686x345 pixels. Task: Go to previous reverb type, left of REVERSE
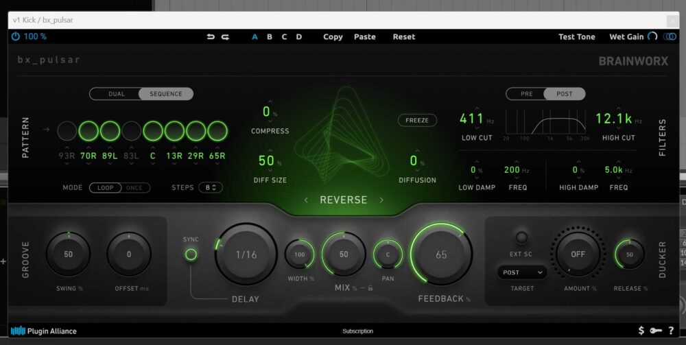tap(306, 200)
